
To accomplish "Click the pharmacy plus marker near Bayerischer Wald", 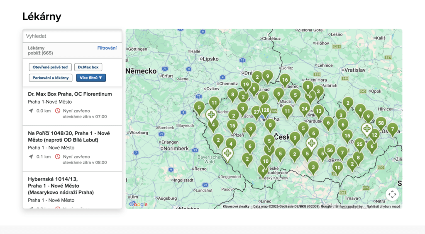I will [228, 154].
